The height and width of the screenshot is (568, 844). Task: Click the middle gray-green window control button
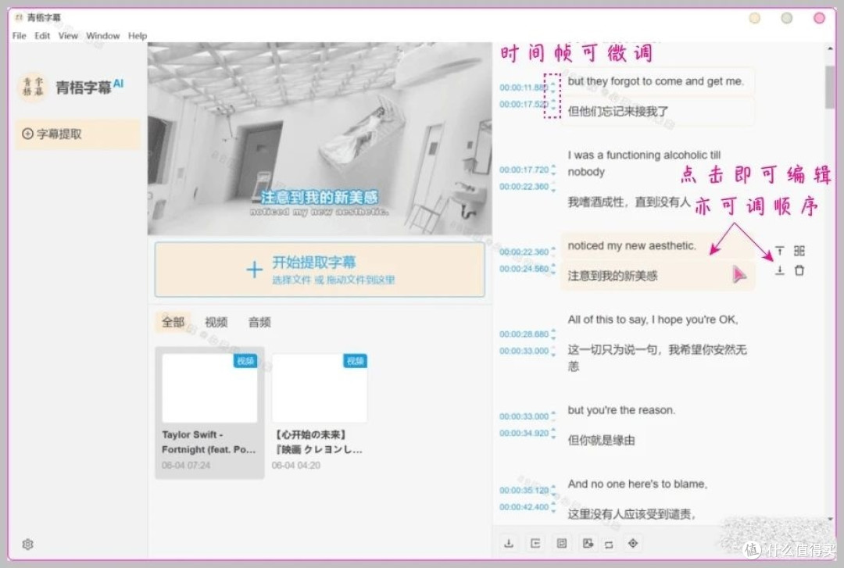787,18
